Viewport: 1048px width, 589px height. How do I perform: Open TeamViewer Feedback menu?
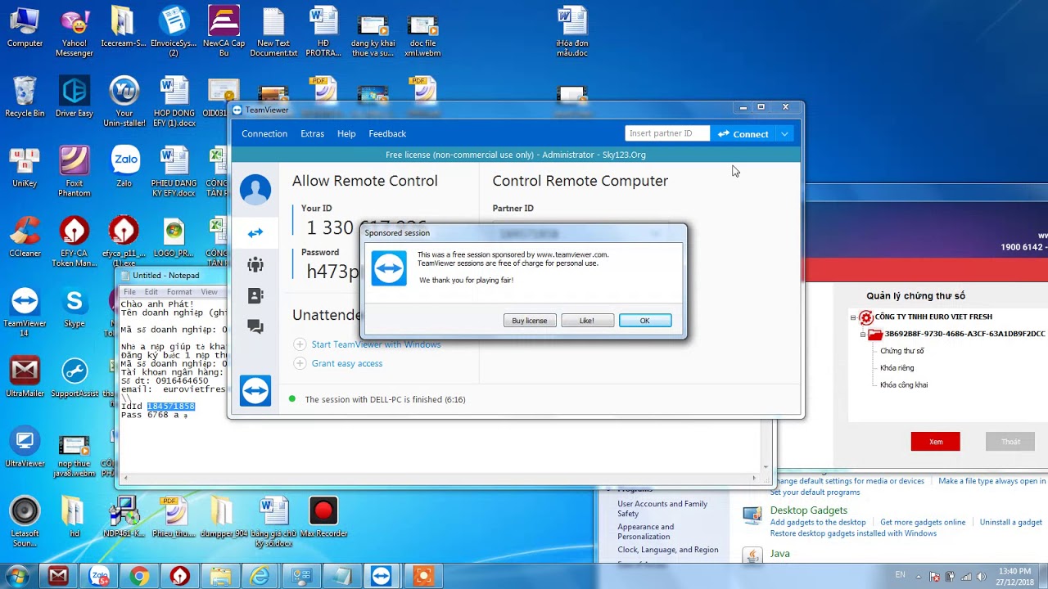coord(387,133)
